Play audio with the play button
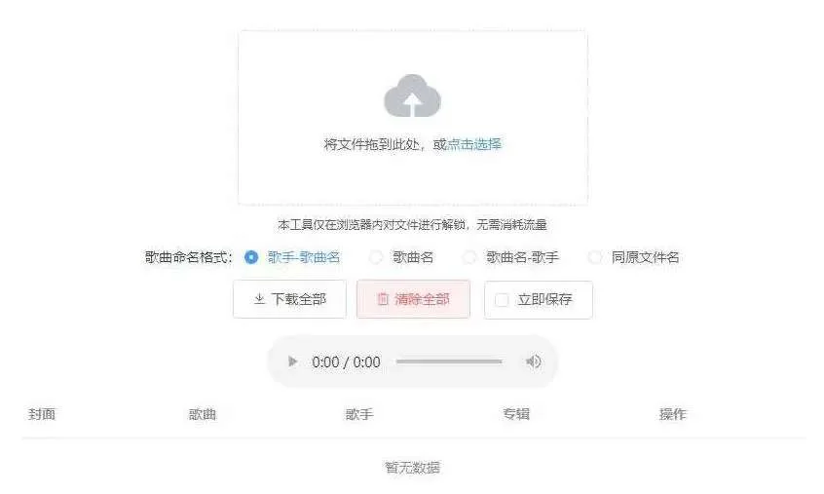 [x=293, y=361]
